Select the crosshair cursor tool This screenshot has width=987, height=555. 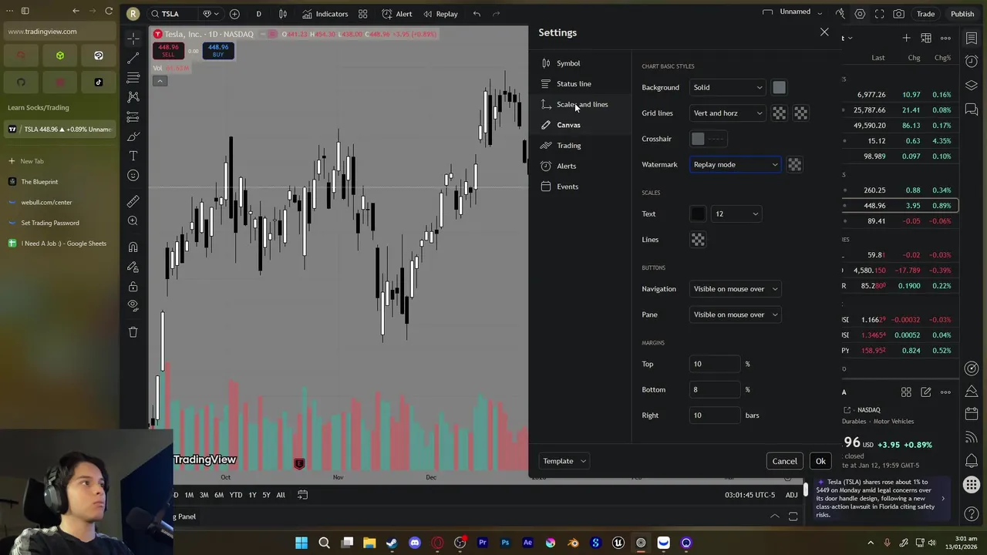click(x=133, y=38)
